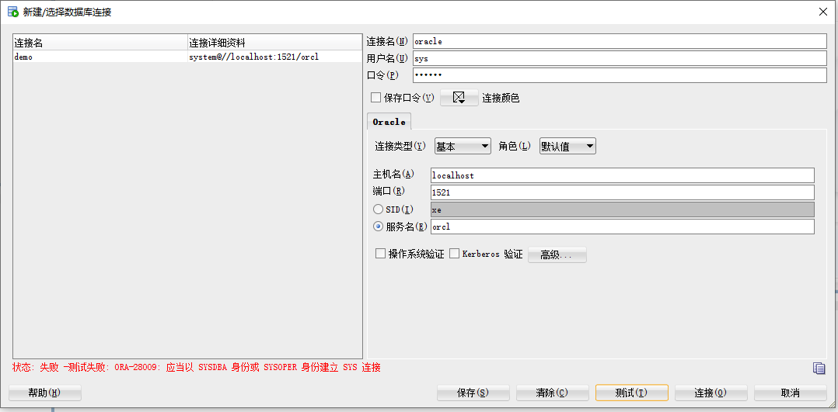The width and height of the screenshot is (838, 412).
Task: Enable Kerberos 验证 checkbox
Action: click(454, 254)
